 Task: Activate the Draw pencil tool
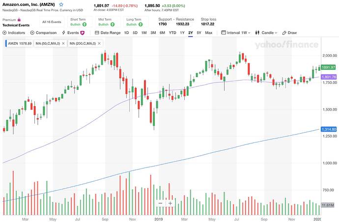[290, 33]
